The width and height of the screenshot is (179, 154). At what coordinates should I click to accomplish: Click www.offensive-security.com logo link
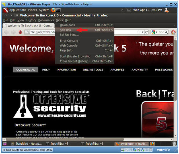(62, 116)
